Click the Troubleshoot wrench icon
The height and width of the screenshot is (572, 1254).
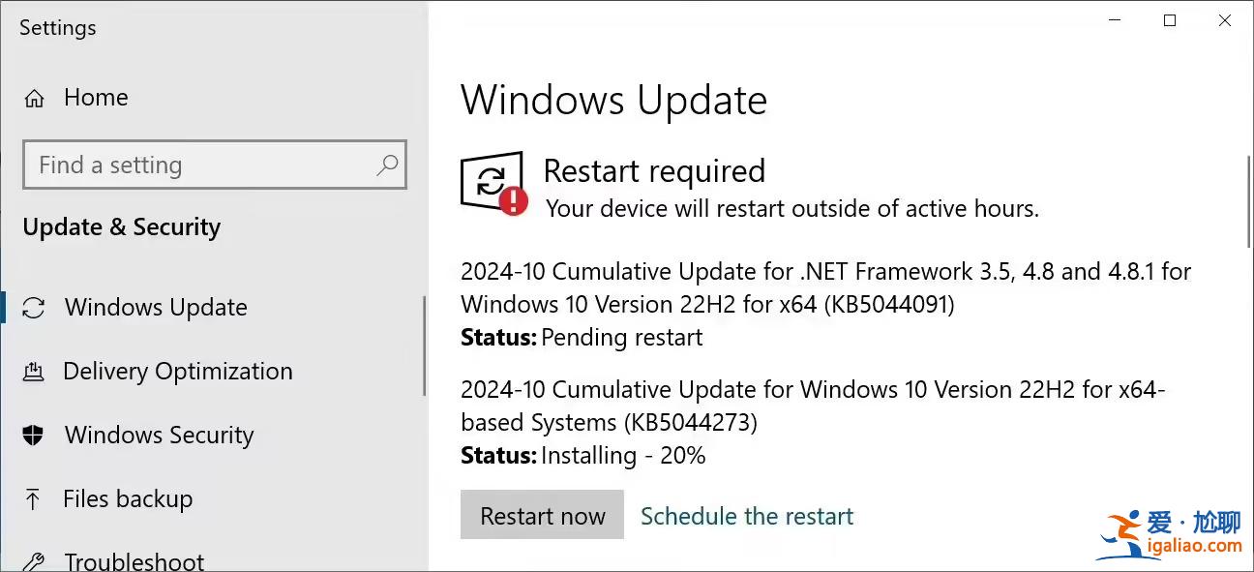32,559
